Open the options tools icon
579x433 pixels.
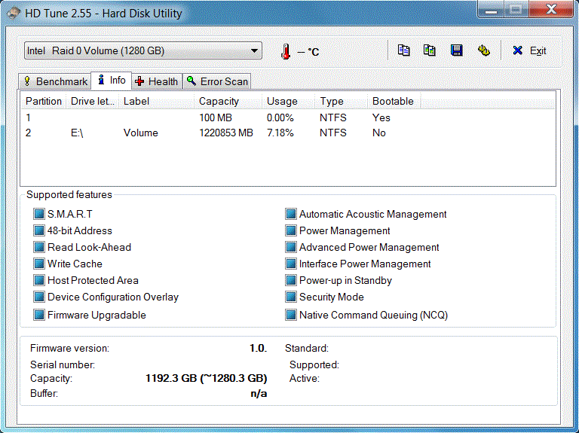click(x=484, y=50)
